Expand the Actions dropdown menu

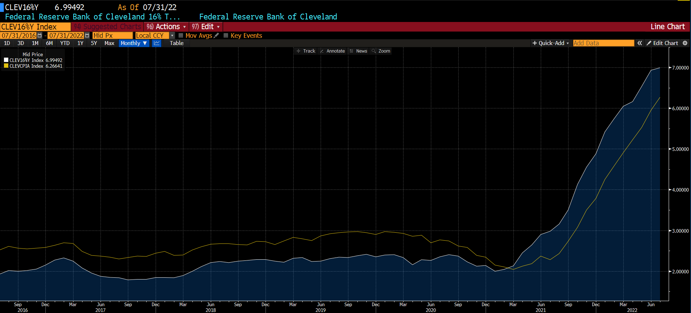tap(166, 27)
